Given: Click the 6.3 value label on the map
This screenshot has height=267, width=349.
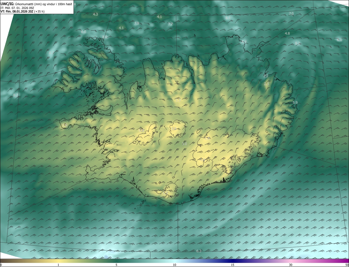Looking at the screenshot, I should [x=199, y=251].
